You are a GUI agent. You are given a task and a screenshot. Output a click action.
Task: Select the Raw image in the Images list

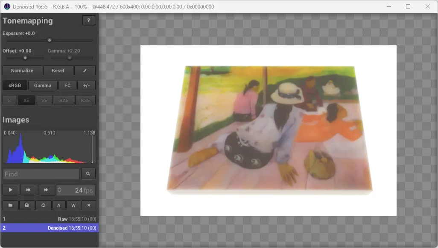pos(49,219)
